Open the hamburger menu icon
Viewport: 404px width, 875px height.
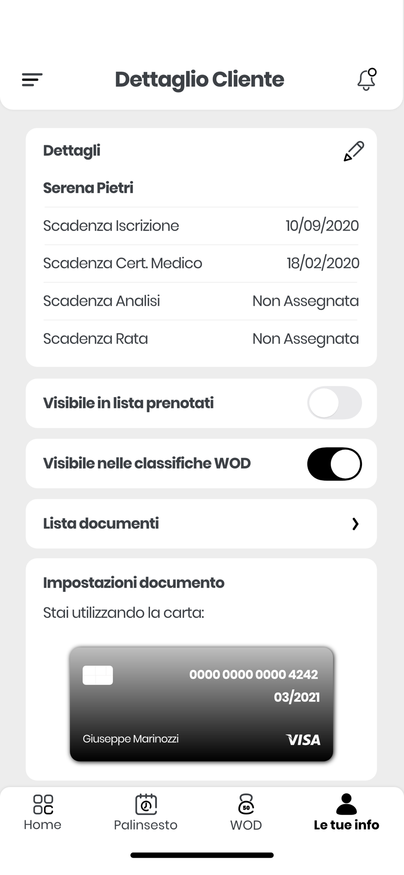click(32, 80)
